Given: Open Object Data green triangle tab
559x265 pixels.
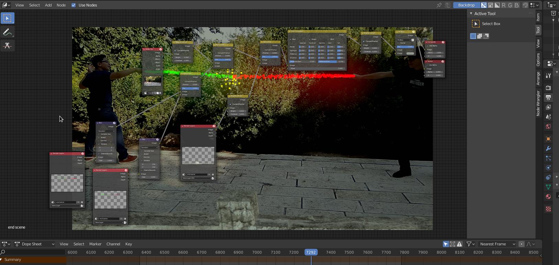Looking at the screenshot, I should pyautogui.click(x=548, y=187).
